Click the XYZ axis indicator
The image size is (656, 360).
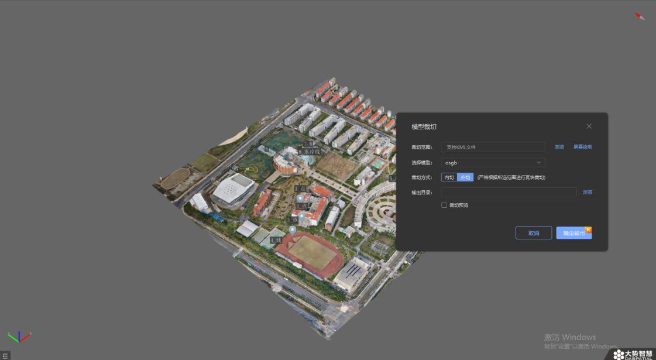point(19,337)
